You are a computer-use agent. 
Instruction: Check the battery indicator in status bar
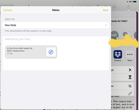coord(135,2)
